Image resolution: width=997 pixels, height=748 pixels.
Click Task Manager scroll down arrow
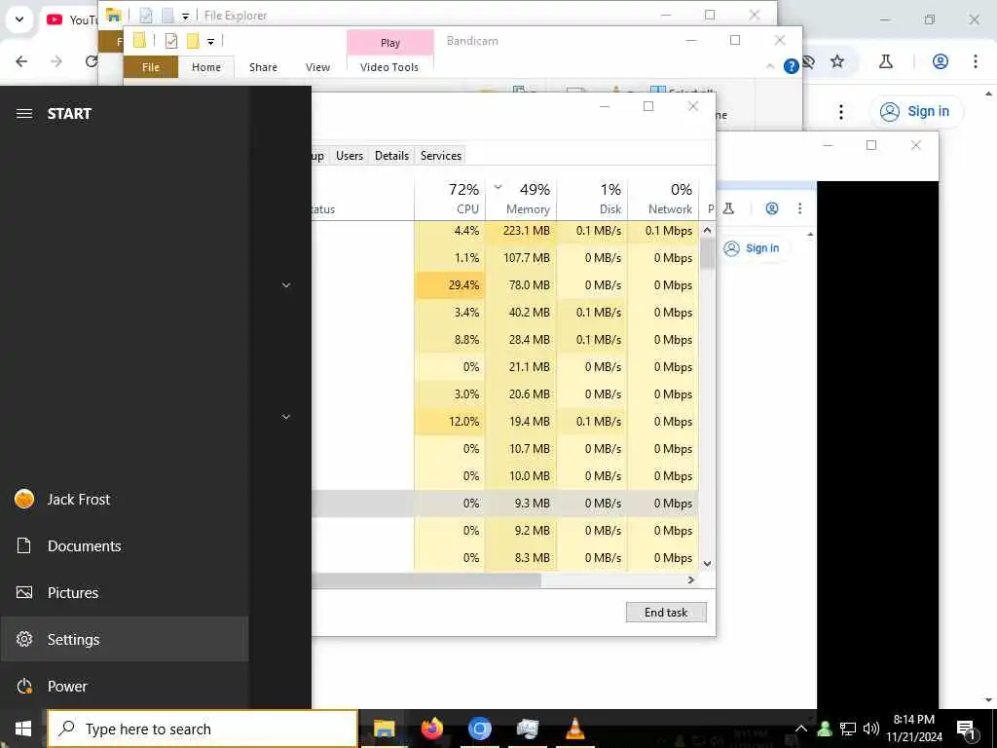pos(707,564)
